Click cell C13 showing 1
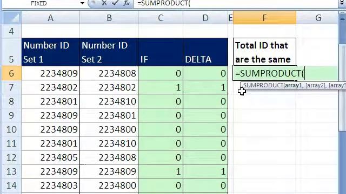Viewport: 346px width, 194px height. click(x=161, y=171)
